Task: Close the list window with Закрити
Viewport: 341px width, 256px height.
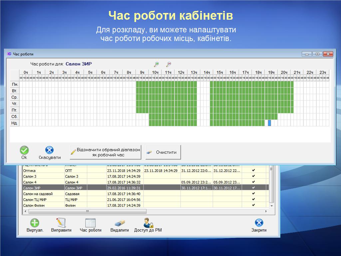Action: coord(259,223)
